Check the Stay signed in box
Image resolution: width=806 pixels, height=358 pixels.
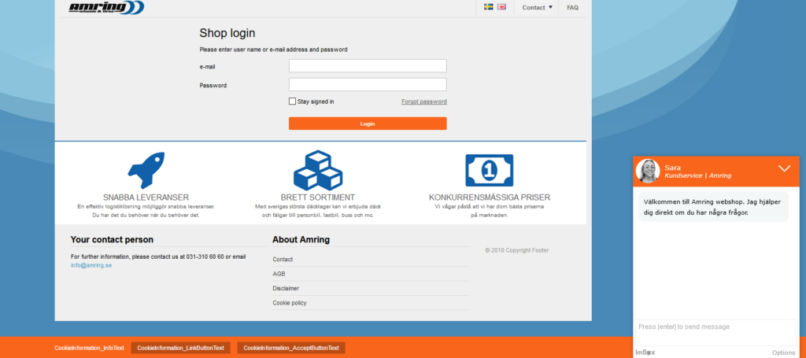293,101
